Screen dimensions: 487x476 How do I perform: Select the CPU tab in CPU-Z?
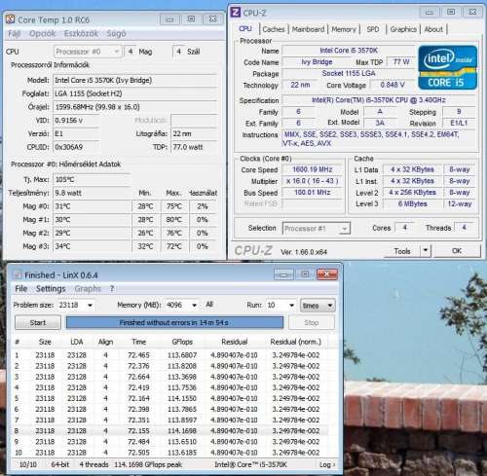coord(245,29)
